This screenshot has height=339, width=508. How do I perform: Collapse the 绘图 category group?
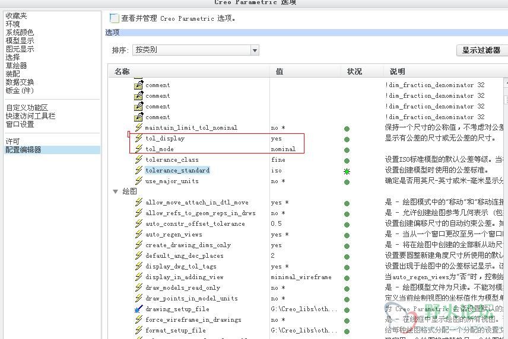pyautogui.click(x=115, y=191)
